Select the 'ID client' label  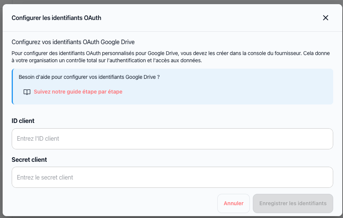[x=23, y=121]
